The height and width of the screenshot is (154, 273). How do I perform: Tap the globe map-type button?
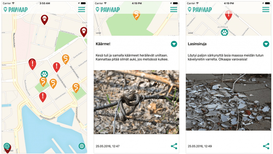[x=82, y=146]
